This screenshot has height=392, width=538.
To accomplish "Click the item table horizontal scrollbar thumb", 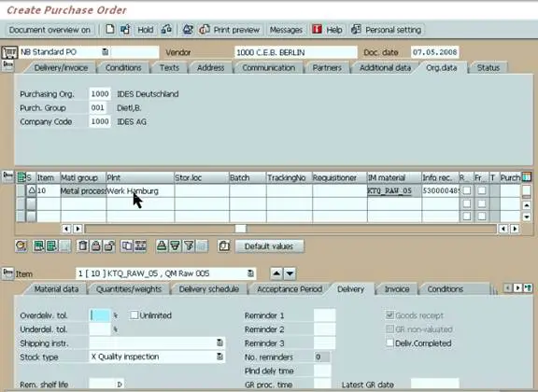I will (x=241, y=229).
